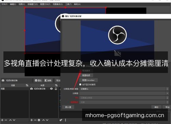Toggle the 当不显示时停用 checkbox
Viewport: 171px width, 124px height.
80,85
